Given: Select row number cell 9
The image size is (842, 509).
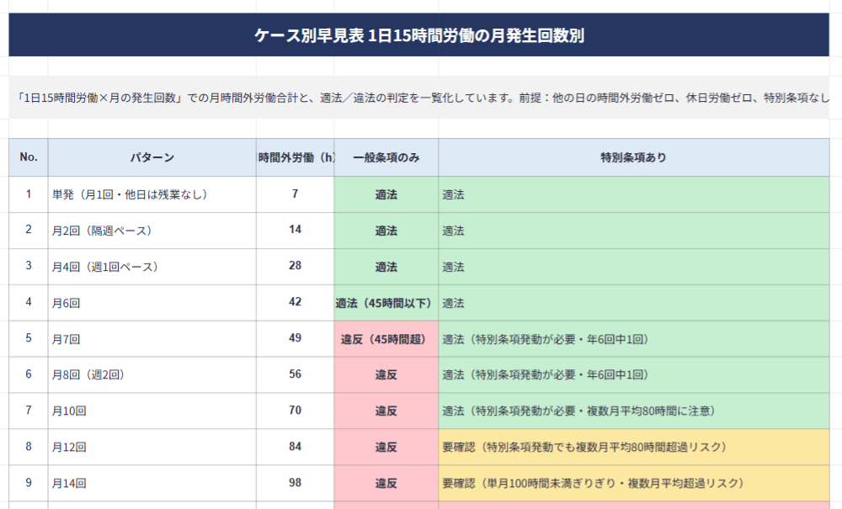Looking at the screenshot, I should point(29,483).
